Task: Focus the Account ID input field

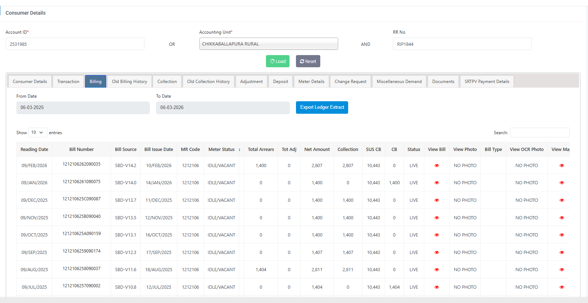Action: [75, 44]
